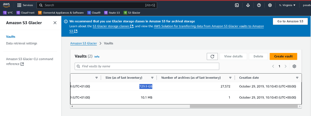
Task: Sort by the partially hidden leftmost column
Action: 96,78
